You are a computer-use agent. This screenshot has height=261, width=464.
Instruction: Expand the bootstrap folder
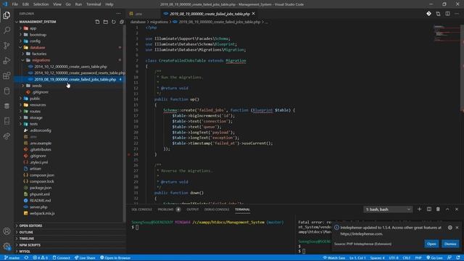(x=38, y=35)
